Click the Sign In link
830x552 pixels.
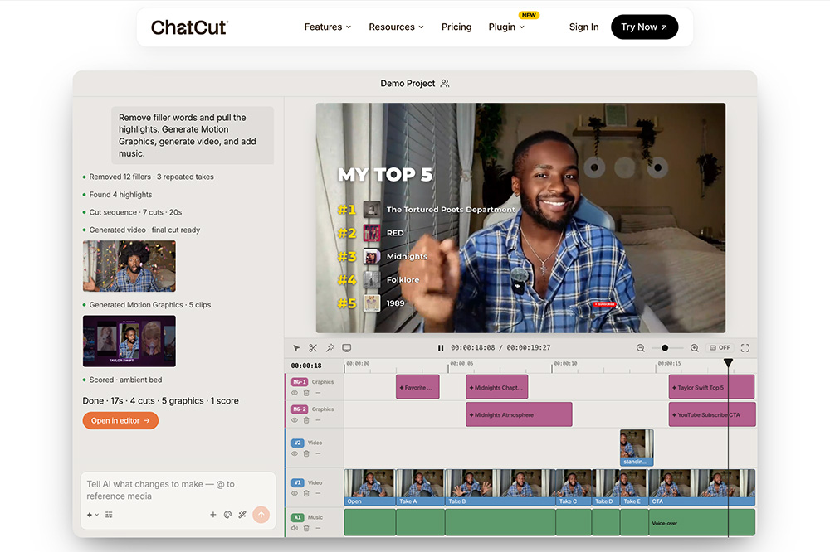click(583, 27)
